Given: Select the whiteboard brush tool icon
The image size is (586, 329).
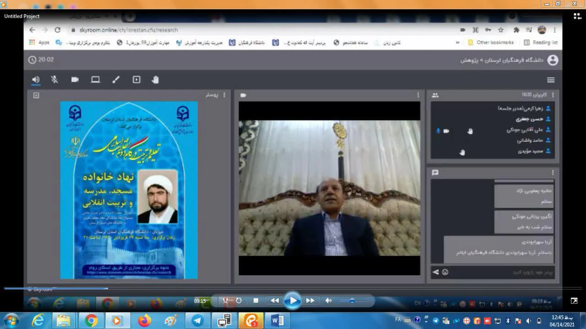Looking at the screenshot, I should click(116, 80).
